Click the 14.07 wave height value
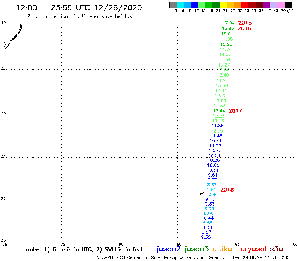The width and height of the screenshot is (297, 261). click(225, 54)
